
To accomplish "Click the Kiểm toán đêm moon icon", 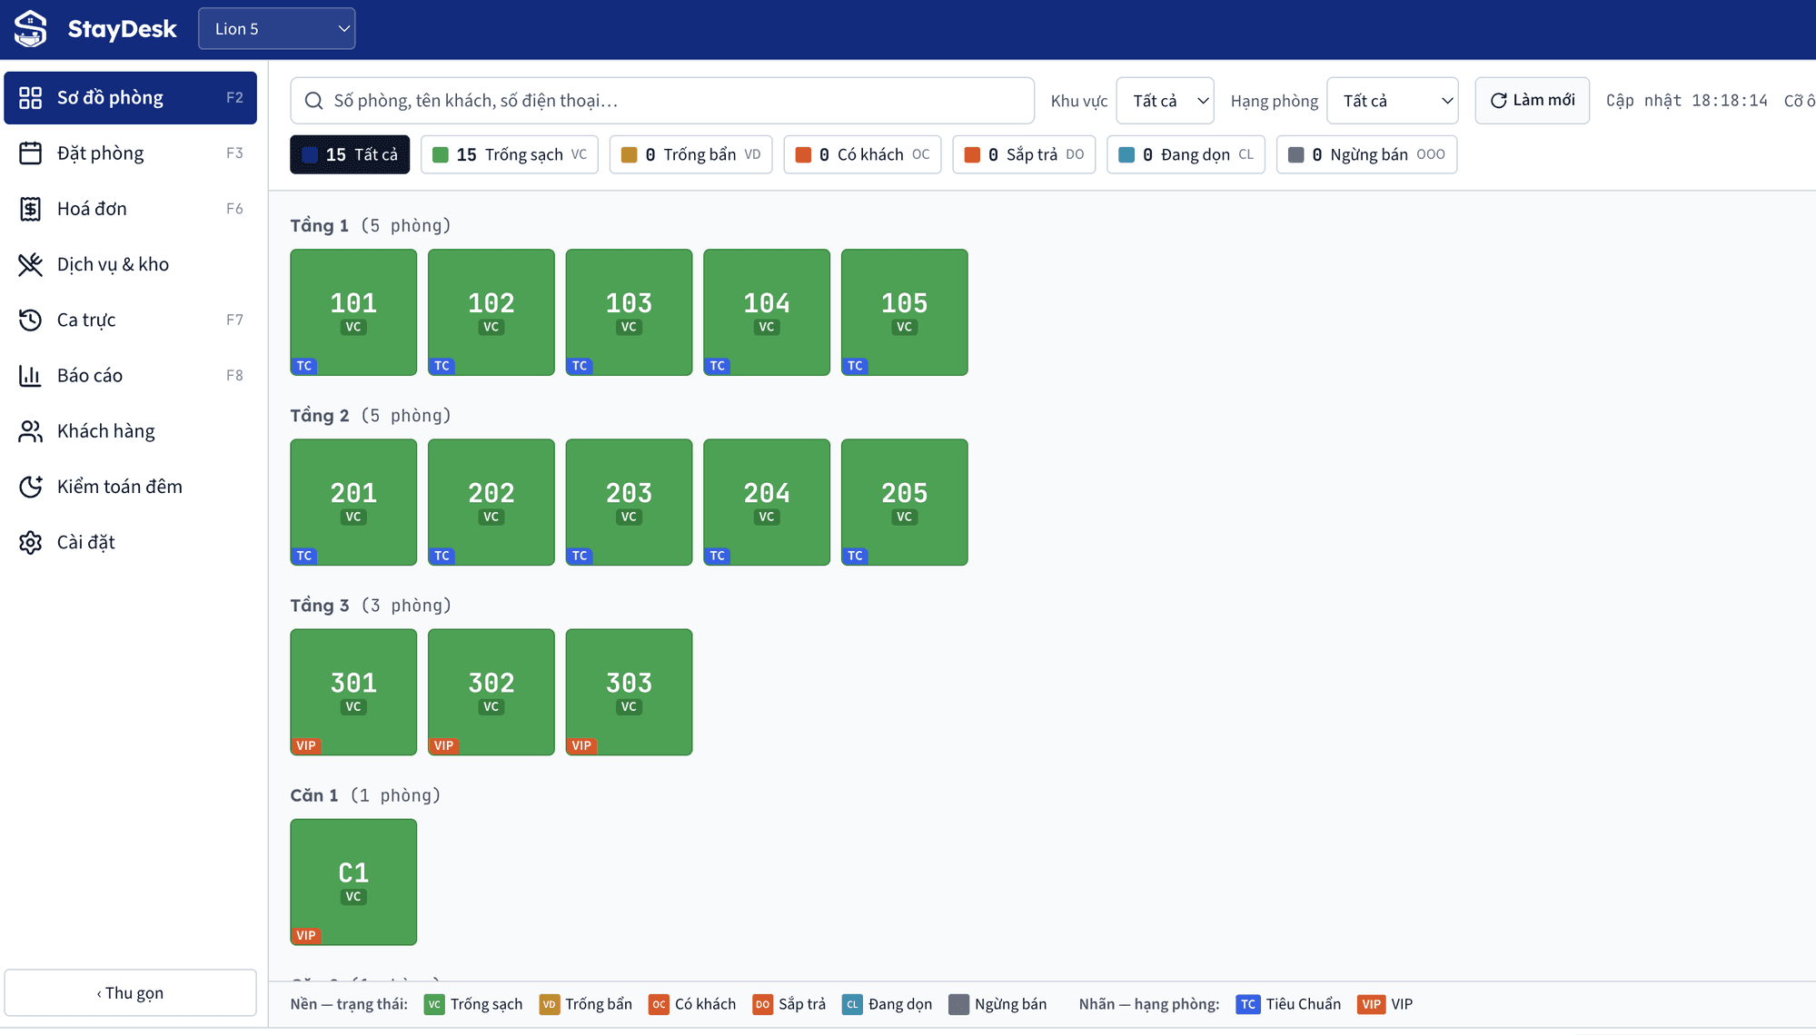I will (30, 487).
